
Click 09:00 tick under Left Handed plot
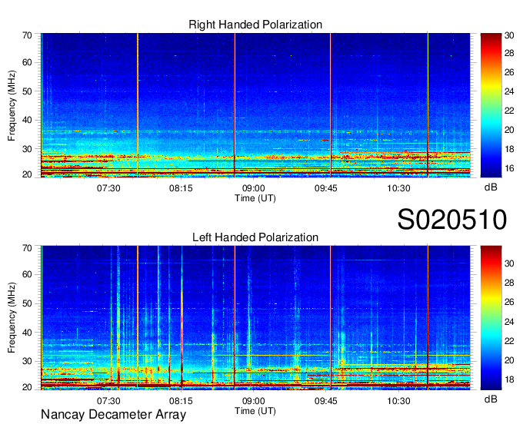pyautogui.click(x=254, y=401)
